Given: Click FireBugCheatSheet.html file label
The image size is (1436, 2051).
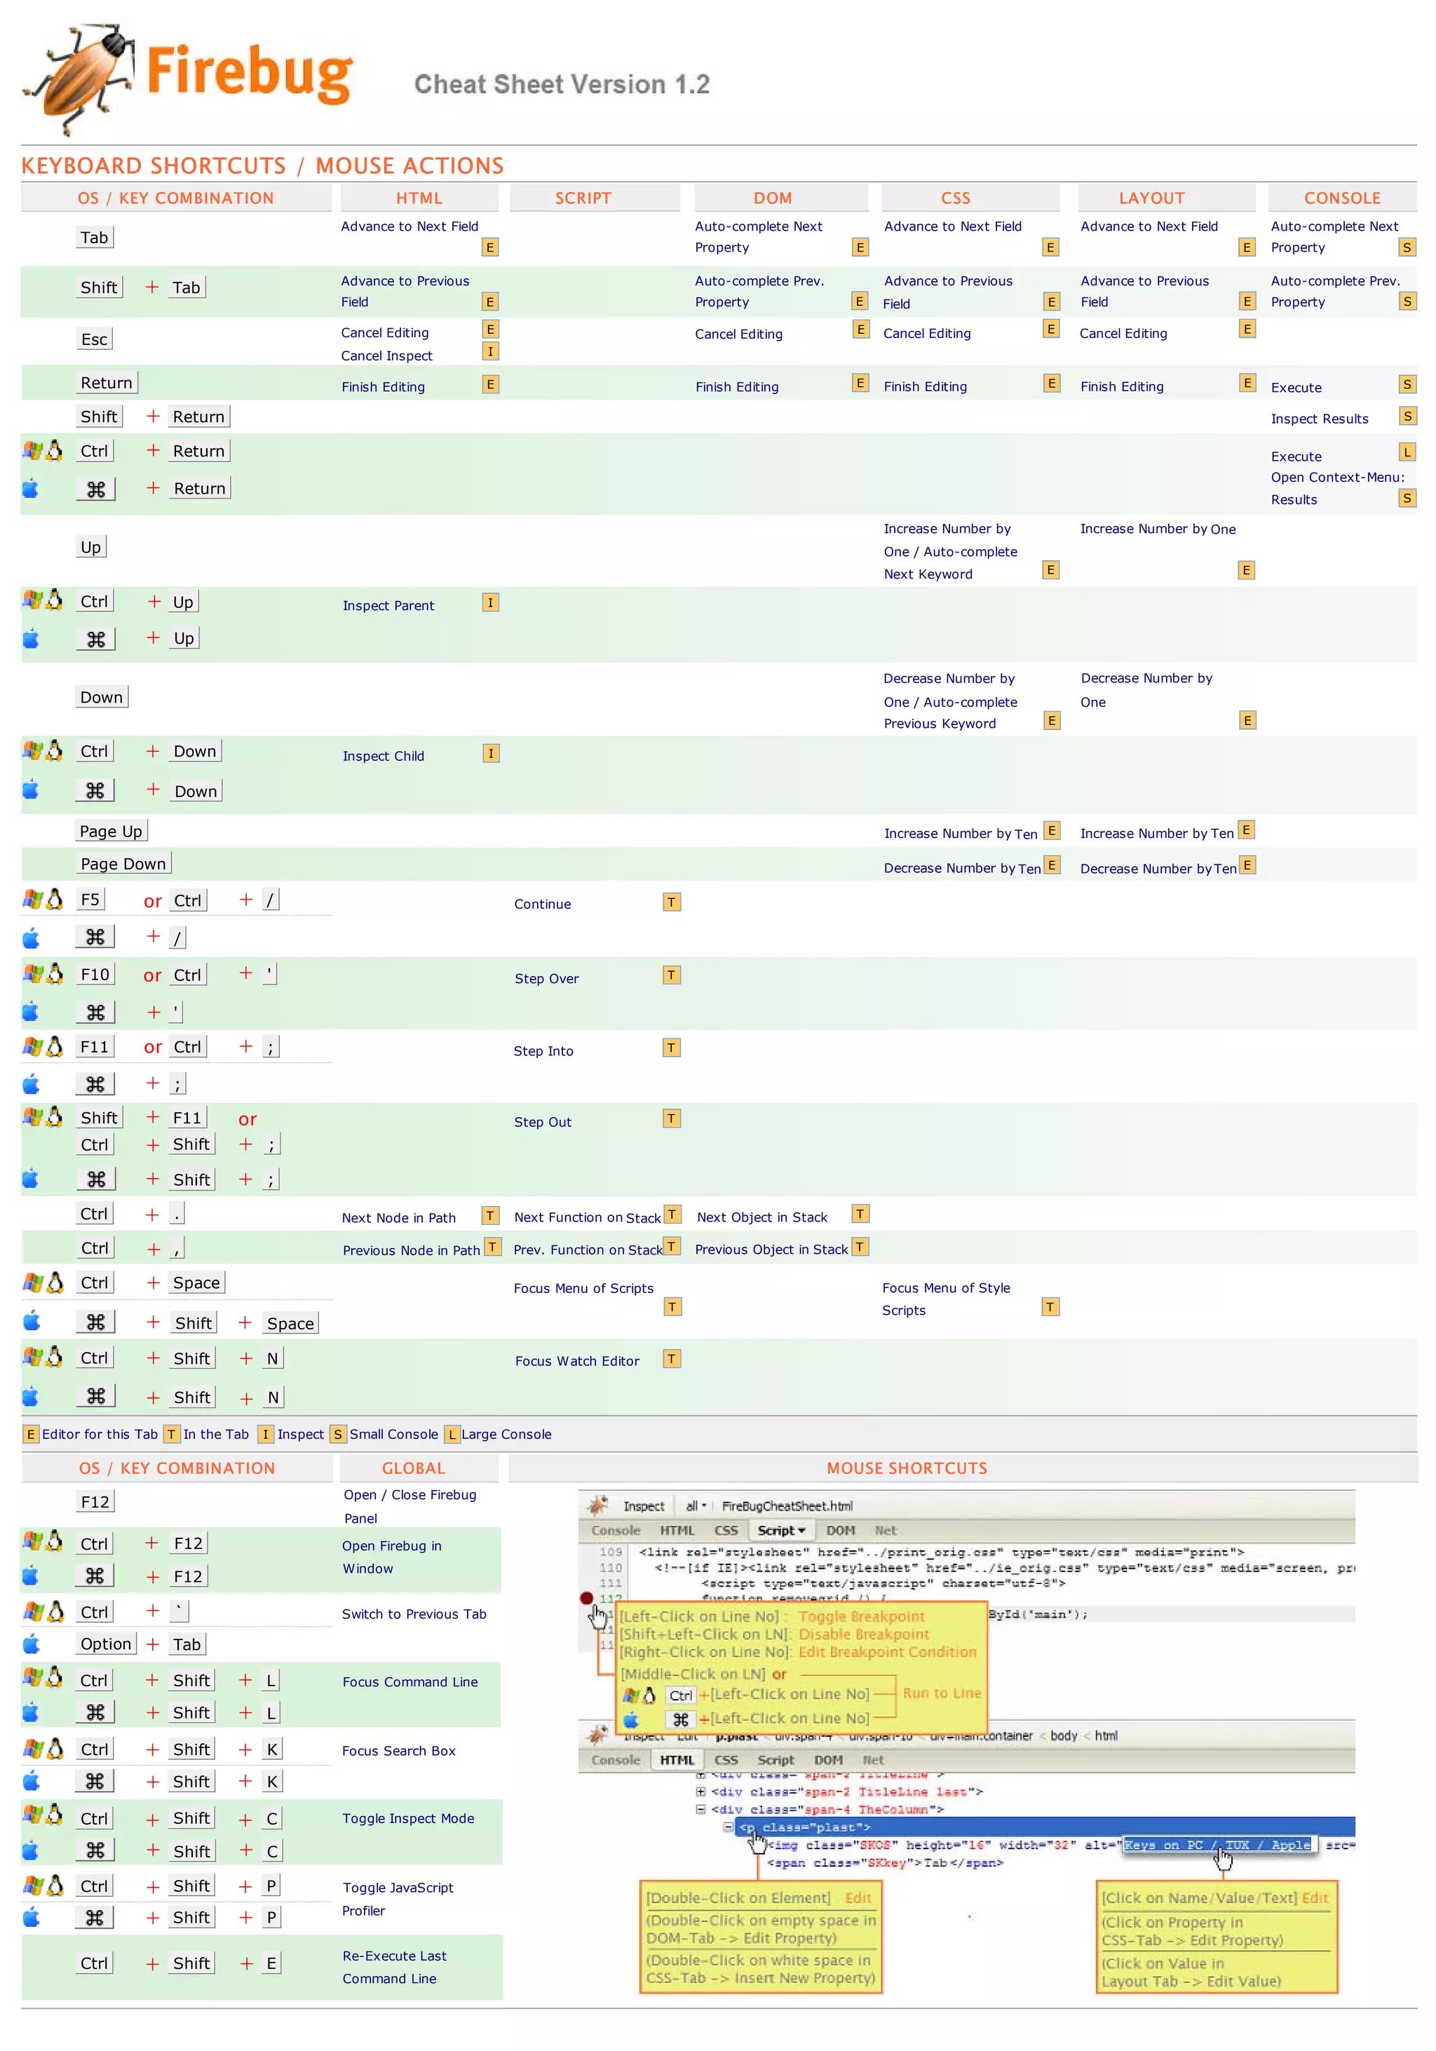Looking at the screenshot, I should (x=787, y=1506).
